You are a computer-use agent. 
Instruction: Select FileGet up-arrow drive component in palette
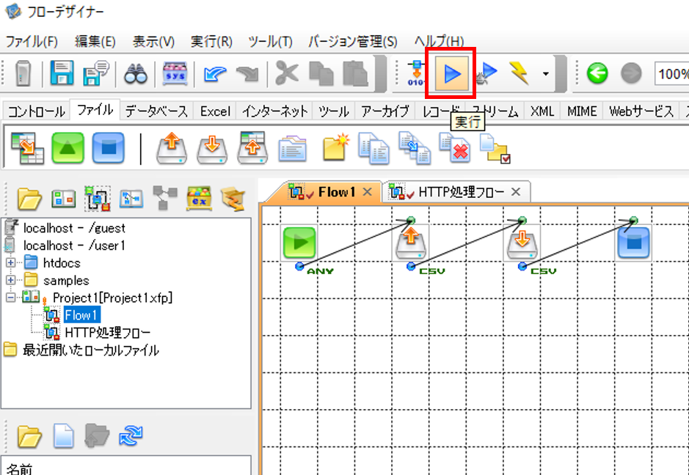[172, 148]
